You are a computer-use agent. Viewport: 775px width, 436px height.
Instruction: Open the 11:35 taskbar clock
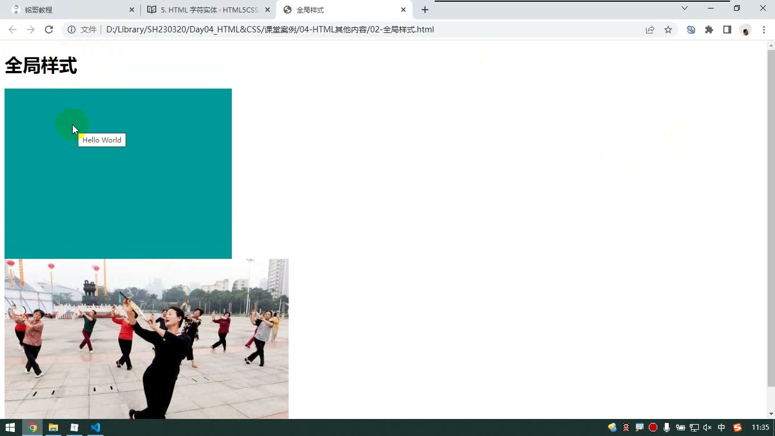click(760, 427)
